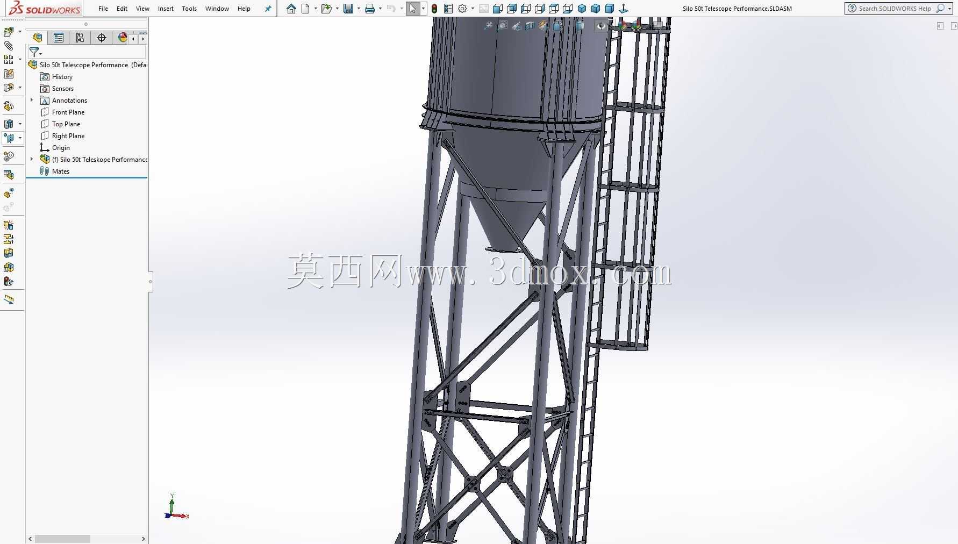Click the Reference Geometry icon
Screen dimensions: 958x544
point(9,138)
